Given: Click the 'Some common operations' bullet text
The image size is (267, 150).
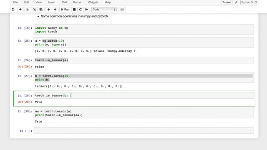Looking at the screenshot, I should [74, 16].
